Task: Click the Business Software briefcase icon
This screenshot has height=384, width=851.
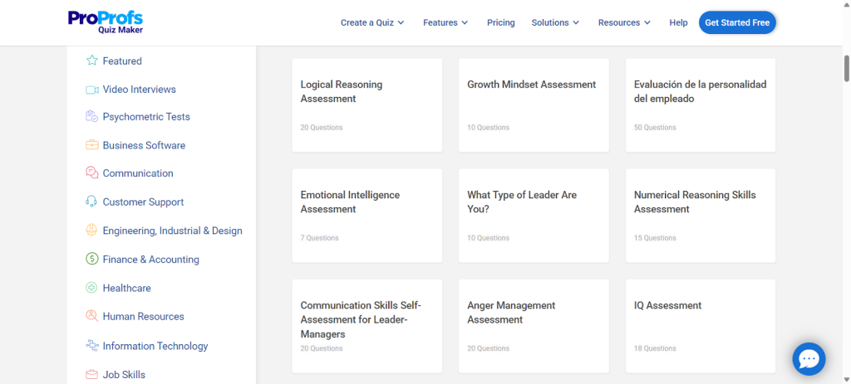Action: tap(92, 145)
